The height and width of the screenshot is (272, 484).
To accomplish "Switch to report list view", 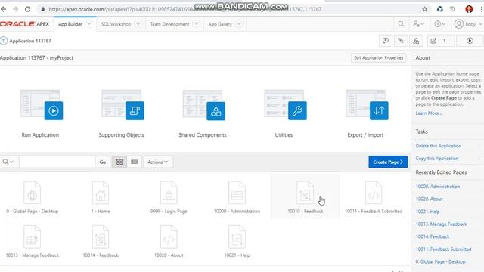I will coord(135,162).
